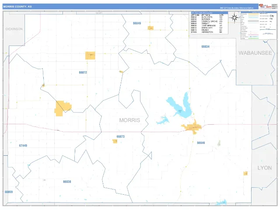Select the LOST SPRINGS row in ZIP index
Image resolution: width=280 pixels, height=210 pixels.
pos(207,26)
